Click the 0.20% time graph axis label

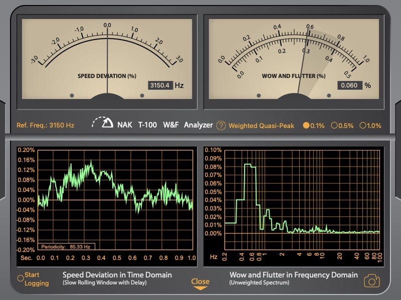coord(26,149)
